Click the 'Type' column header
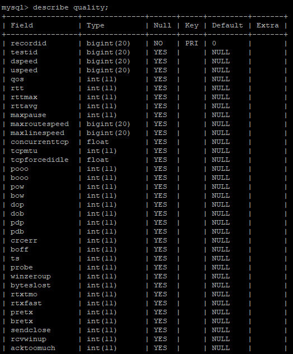This screenshot has width=293, height=354. [x=96, y=25]
